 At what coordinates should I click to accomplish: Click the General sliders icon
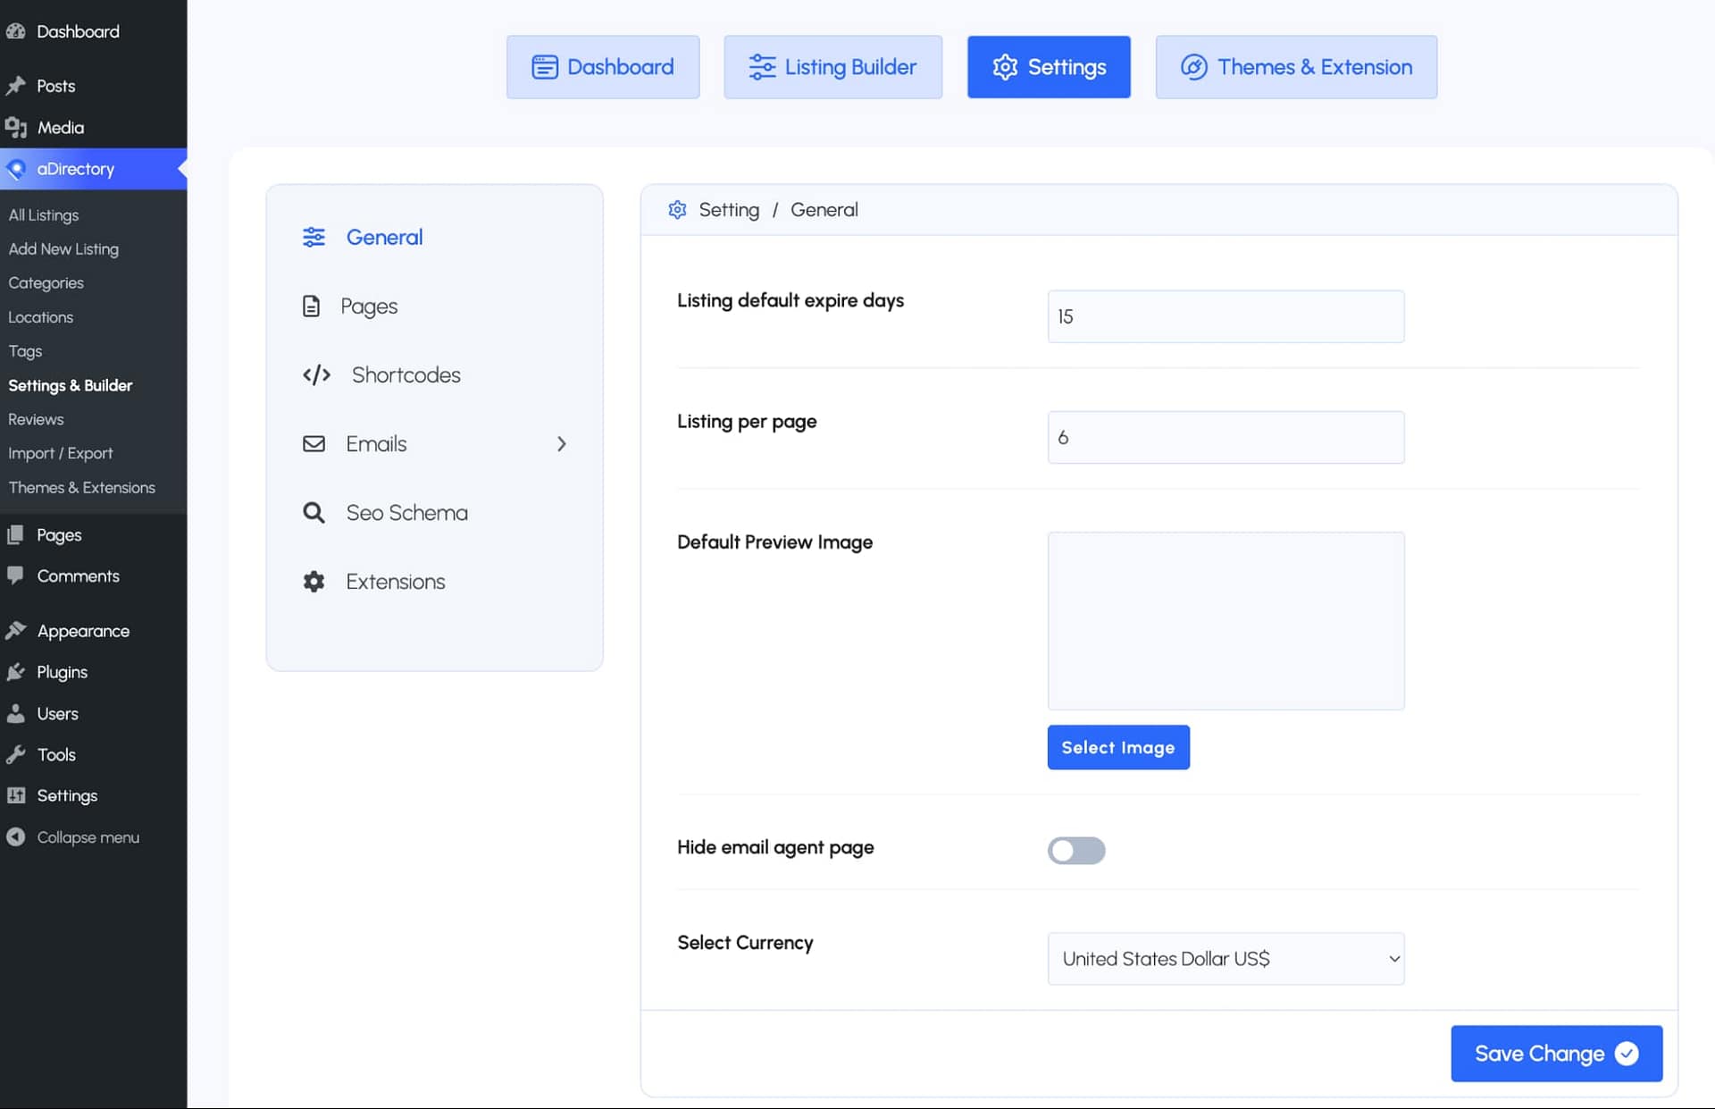pos(314,237)
